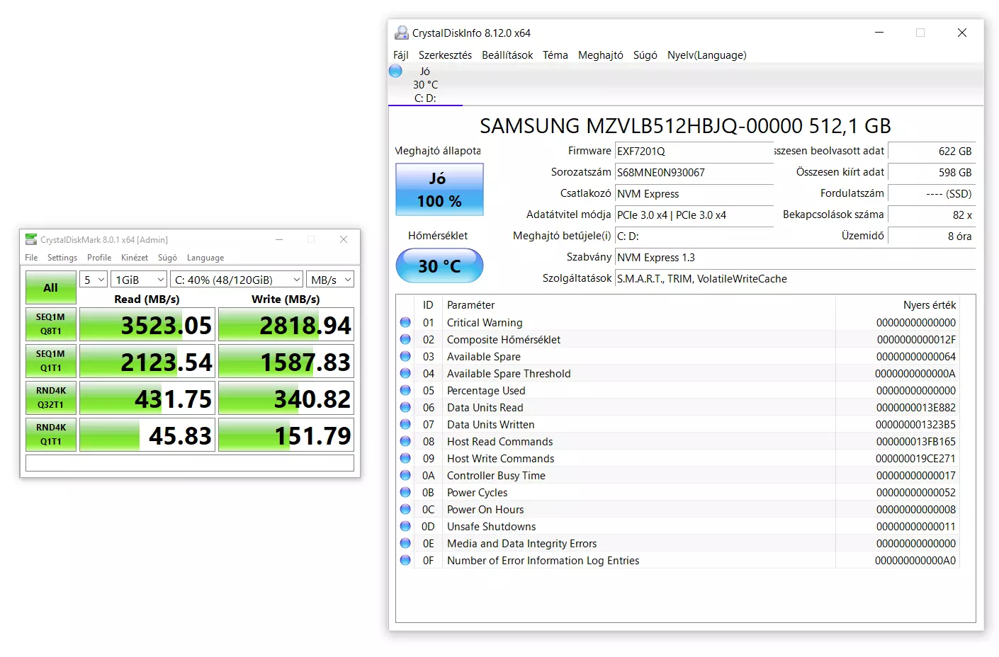Click the status orb for Host Write Commands
The image size is (999, 657).
(x=405, y=458)
